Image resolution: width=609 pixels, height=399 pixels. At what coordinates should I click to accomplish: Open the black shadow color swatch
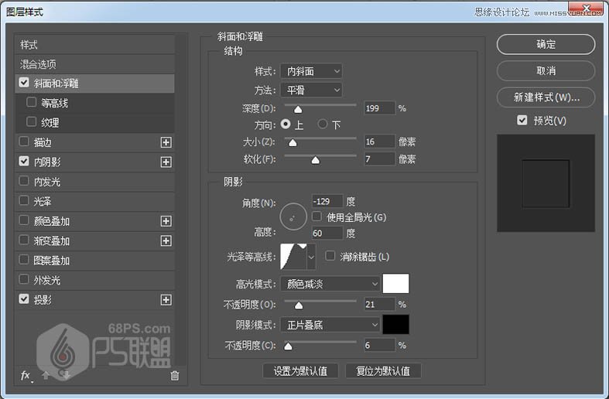point(395,324)
